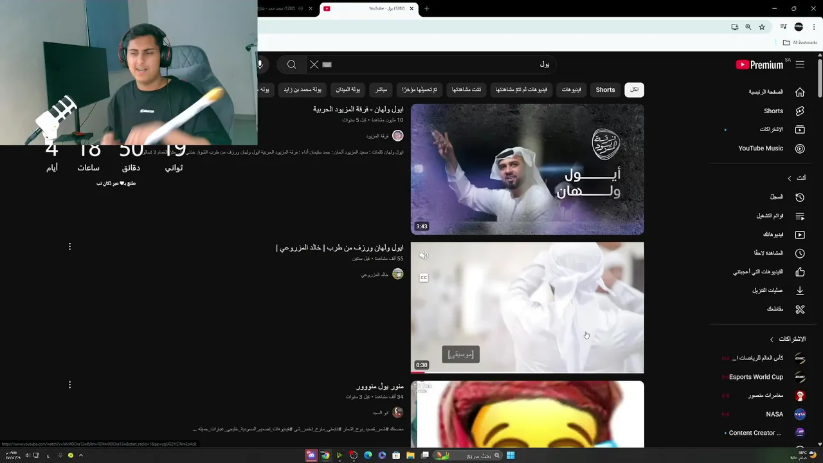Open عمليات التنزيل downloads icon
The height and width of the screenshot is (463, 823).
coord(800,291)
